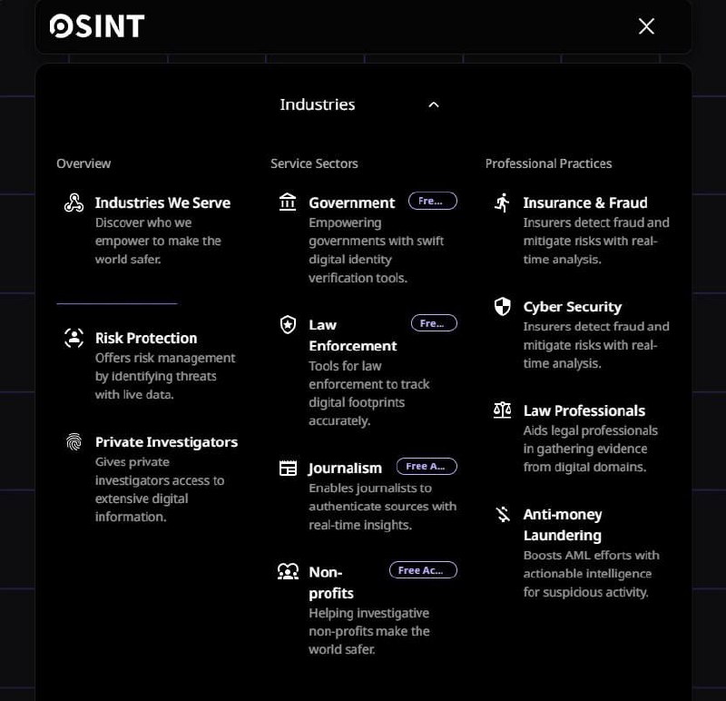This screenshot has width=726, height=701.
Task: Collapse the Industries menu chevron
Action: coord(434,104)
